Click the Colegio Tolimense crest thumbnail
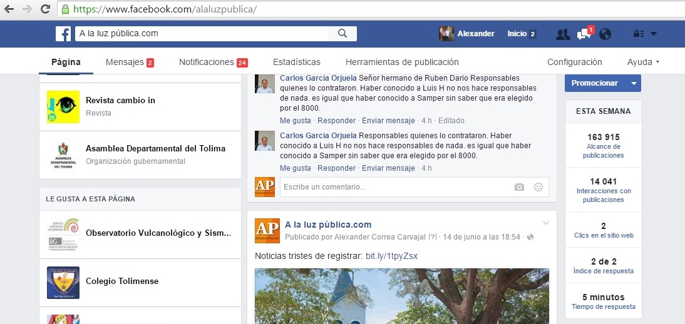The image size is (685, 324). (63, 283)
